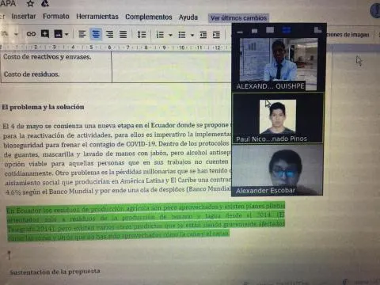Select Alexander Escobar's video thumbnail
Viewport: 380px width, 285px height.
[x=277, y=170]
